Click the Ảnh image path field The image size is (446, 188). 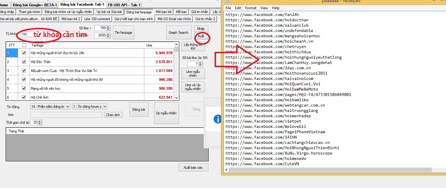point(66,115)
